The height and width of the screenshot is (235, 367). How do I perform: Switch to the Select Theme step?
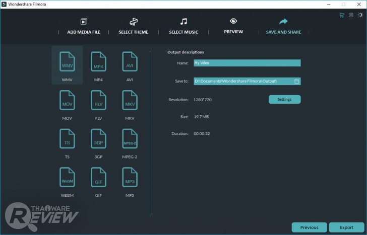click(134, 26)
